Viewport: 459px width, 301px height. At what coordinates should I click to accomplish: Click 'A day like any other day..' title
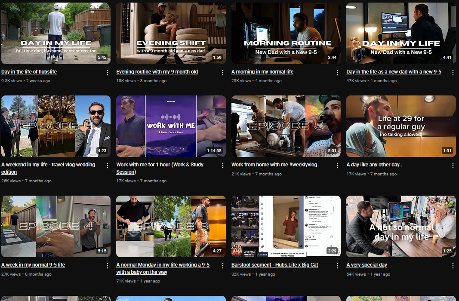[x=374, y=165]
